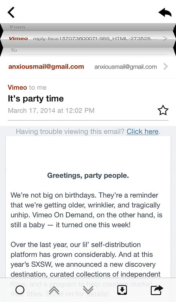
Task: Tap the gray anxiousmail@gmail.com address text
Action: tap(126, 67)
